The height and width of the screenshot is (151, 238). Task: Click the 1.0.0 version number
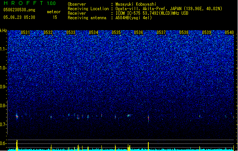(51, 3)
